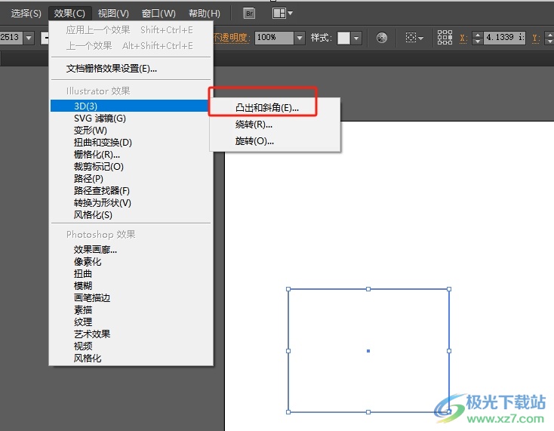This screenshot has width=554, height=431.
Task: Click the center point of selected rectangle
Action: pyautogui.click(x=368, y=351)
